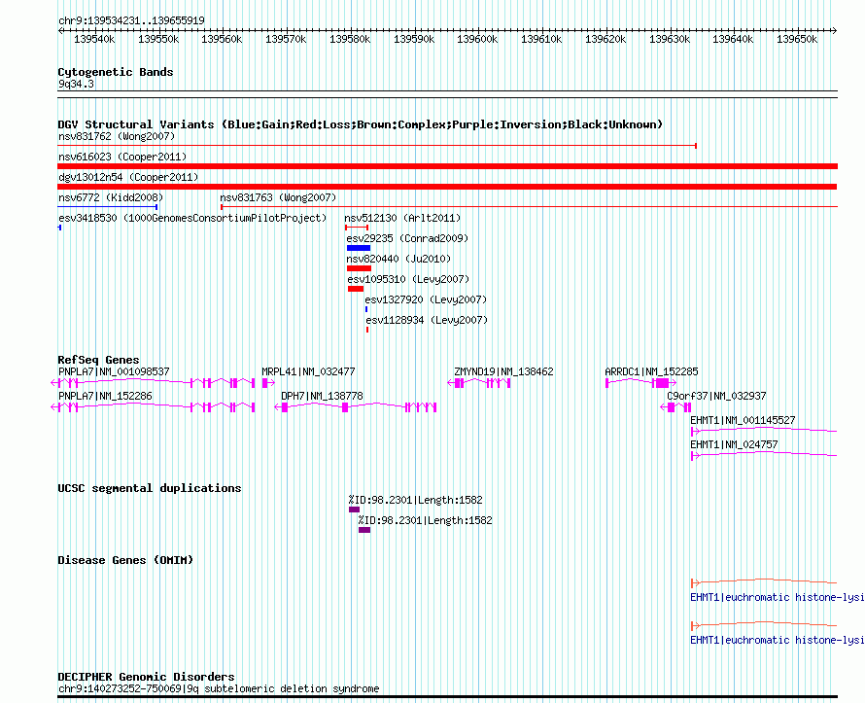
Task: Click the ZMYND19|NM_138462 gene label
Action: click(x=503, y=371)
